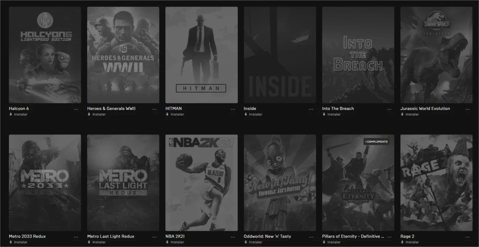This screenshot has height=247, width=479.
Task: Install Halcyon 6 with the Instalar button
Action: 18,114
